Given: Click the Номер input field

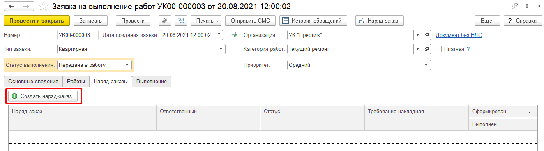Looking at the screenshot, I should click(x=78, y=35).
